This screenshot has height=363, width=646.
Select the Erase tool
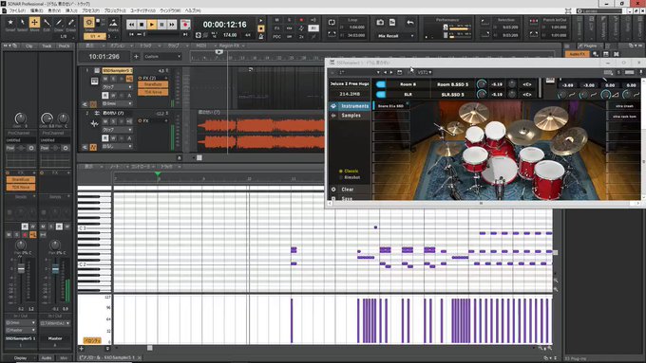tap(71, 22)
